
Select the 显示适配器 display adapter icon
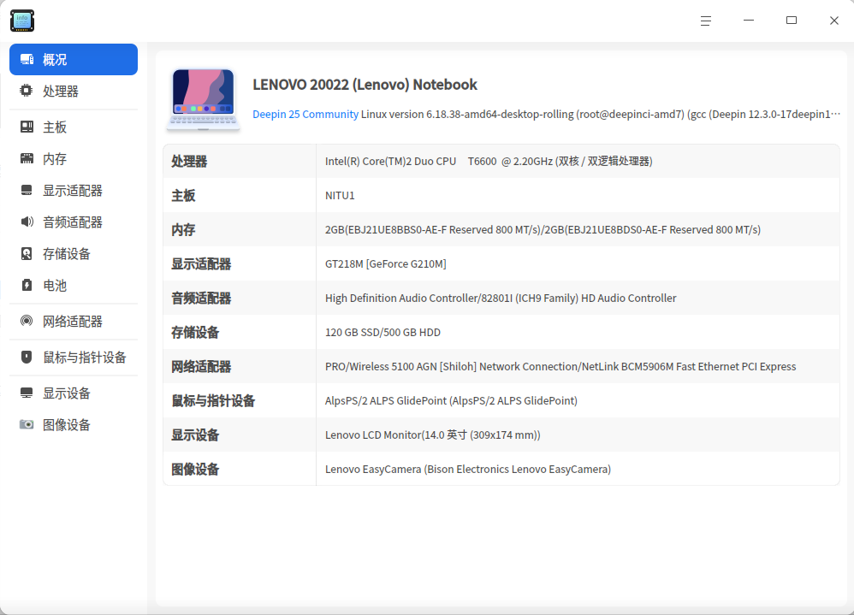(27, 190)
